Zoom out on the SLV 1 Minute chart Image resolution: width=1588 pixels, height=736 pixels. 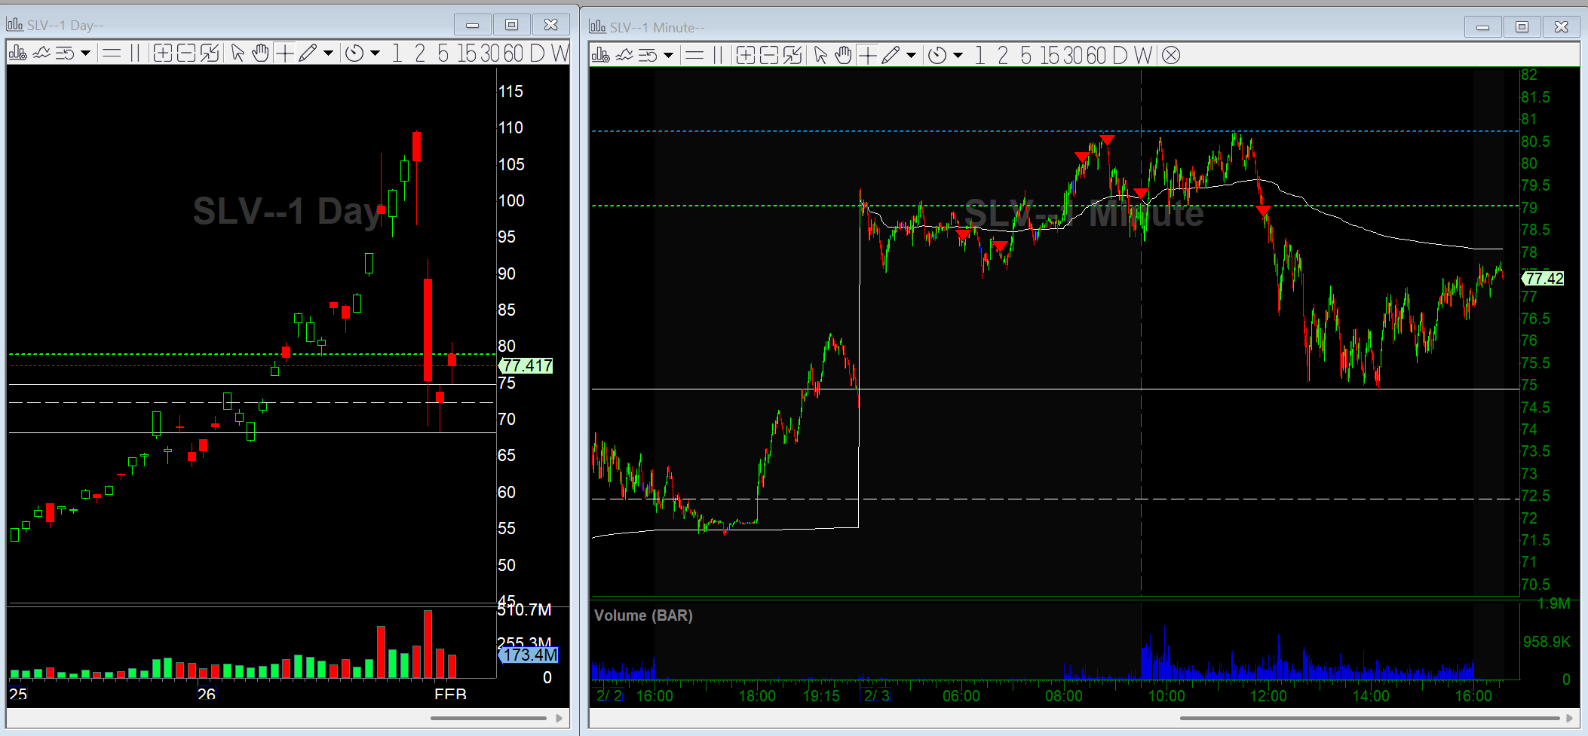pyautogui.click(x=769, y=55)
